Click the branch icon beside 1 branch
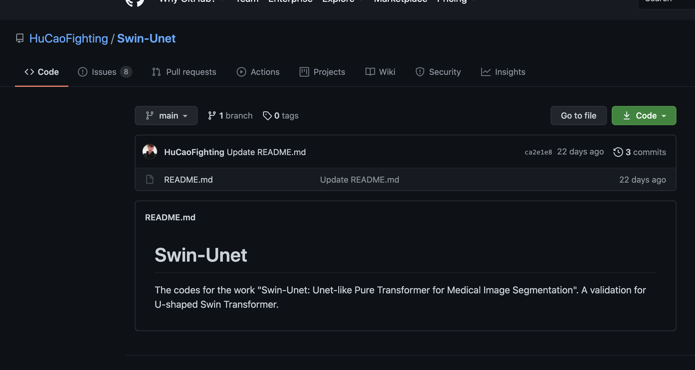This screenshot has width=695, height=370. coord(212,116)
